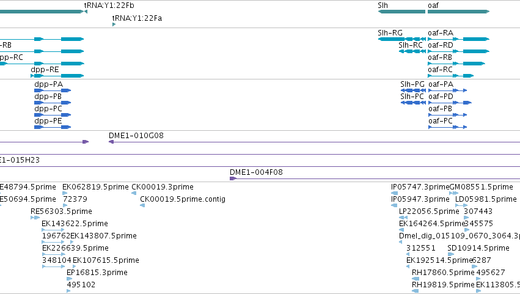Select the dpp-PA protein feature glyph
The width and height of the screenshot is (520, 294).
(53, 90)
